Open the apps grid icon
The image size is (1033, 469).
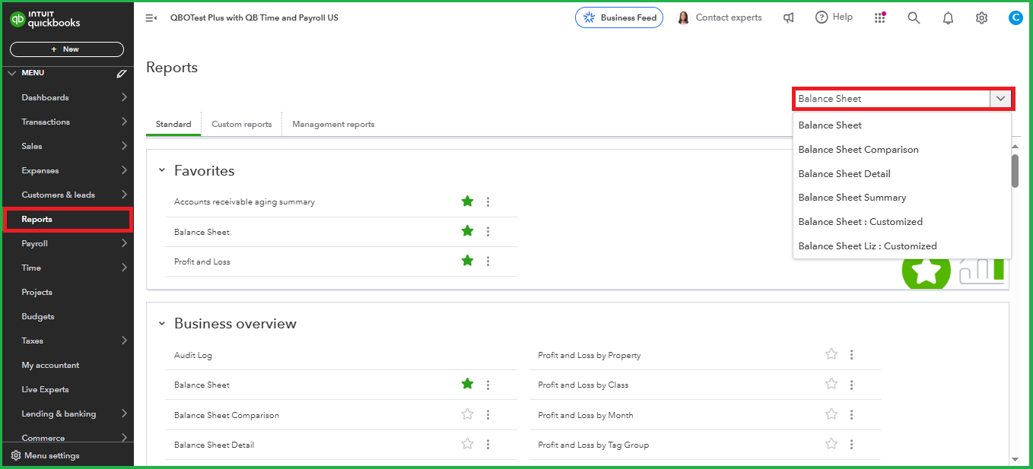(880, 18)
